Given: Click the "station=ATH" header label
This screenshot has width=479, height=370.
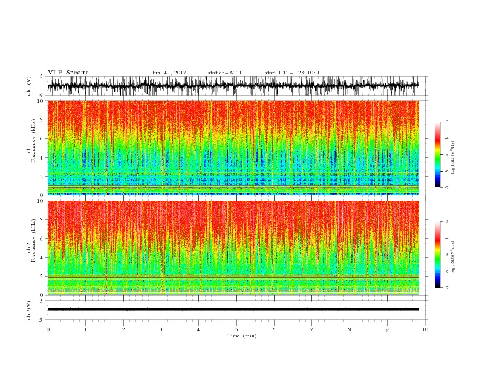Looking at the screenshot, I should tap(224, 73).
